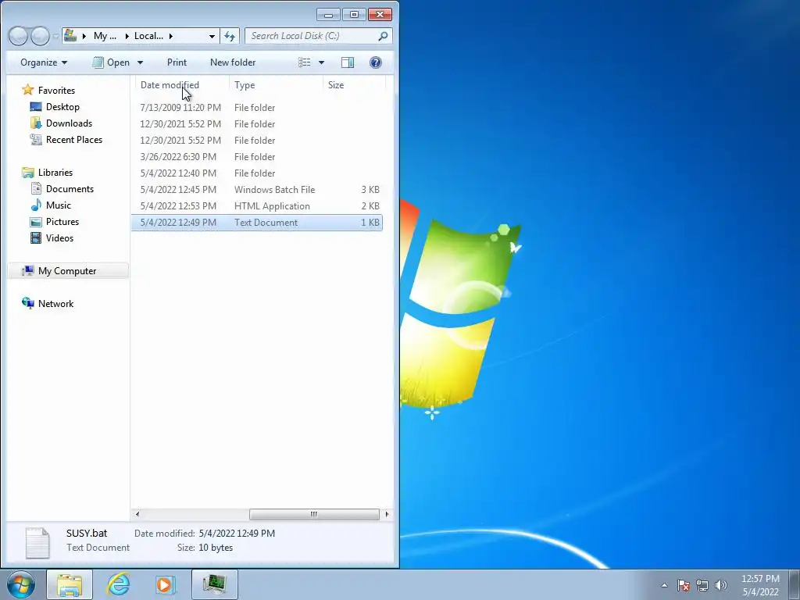Screen dimensions: 800x600
Task: Select the Windows Batch File row
Action: (256, 189)
